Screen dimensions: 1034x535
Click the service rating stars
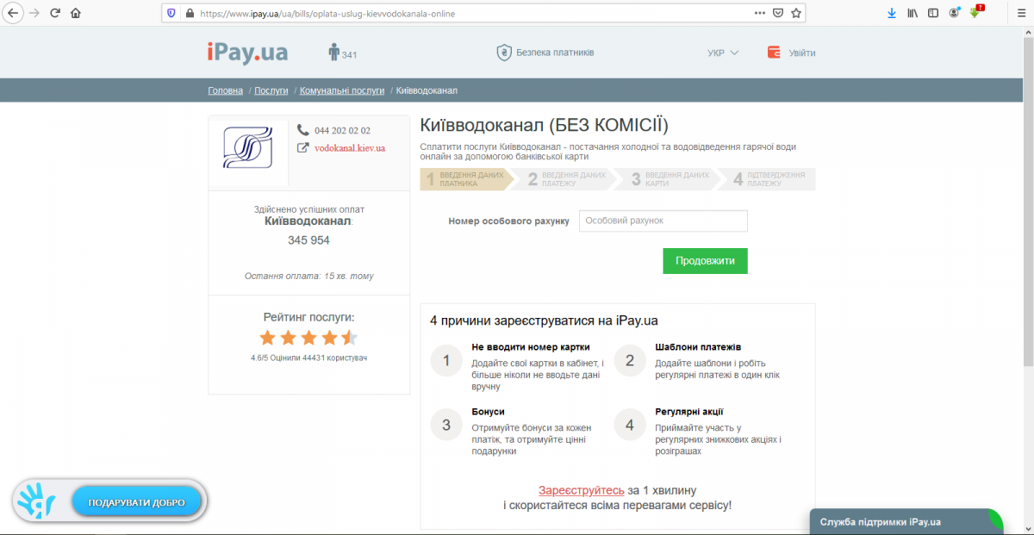tap(308, 337)
